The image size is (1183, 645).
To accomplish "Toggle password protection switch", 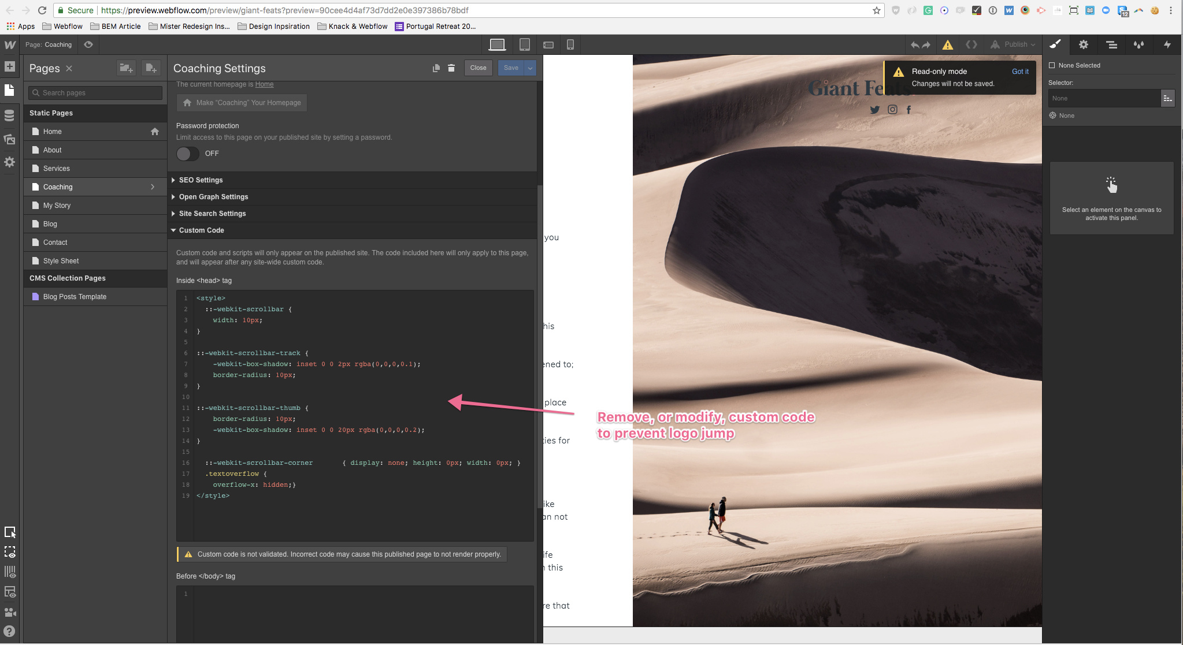I will pos(187,154).
